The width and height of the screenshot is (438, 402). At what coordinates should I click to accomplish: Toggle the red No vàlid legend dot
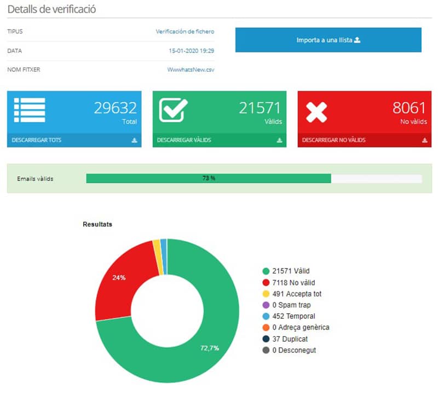pyautogui.click(x=266, y=283)
